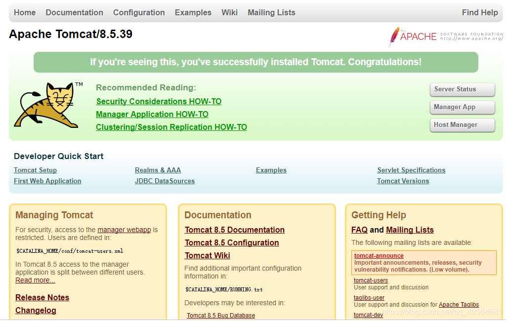Image resolution: width=506 pixels, height=321 pixels.
Task: Open Tomcat 8.5 Configuration link
Action: pyautogui.click(x=232, y=242)
